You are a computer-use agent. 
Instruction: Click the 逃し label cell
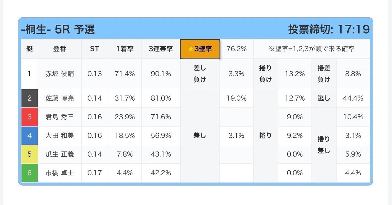324,98
